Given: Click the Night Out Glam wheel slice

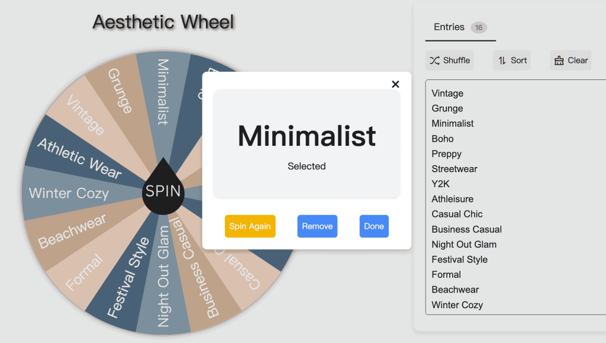Looking at the screenshot, I should pos(163,277).
